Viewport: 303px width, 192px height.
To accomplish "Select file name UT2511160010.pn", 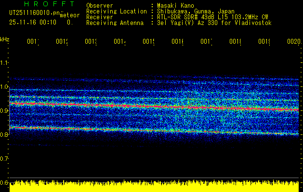I will pyautogui.click(x=35, y=12).
